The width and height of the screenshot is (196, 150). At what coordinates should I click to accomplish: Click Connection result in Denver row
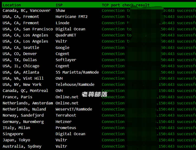pos(149,54)
